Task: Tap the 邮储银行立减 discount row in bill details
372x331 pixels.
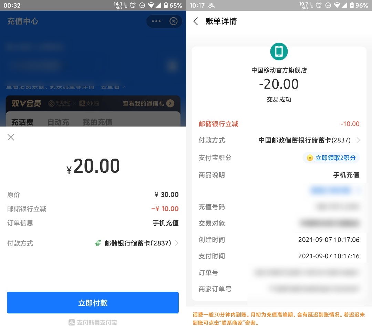Action: coord(279,124)
